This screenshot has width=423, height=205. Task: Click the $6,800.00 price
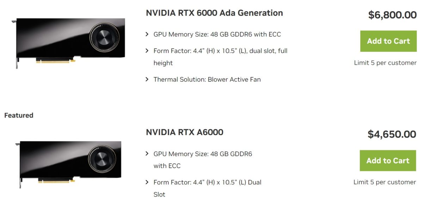[392, 15]
